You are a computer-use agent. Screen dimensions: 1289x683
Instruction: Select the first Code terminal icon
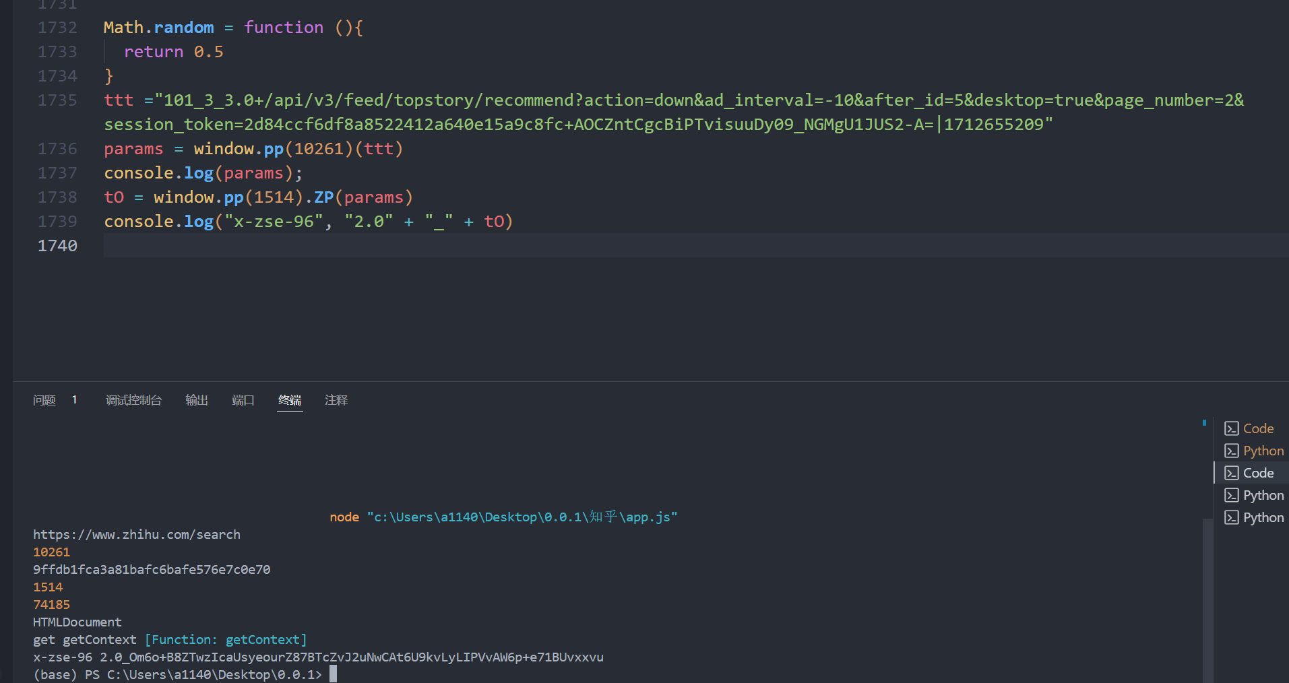[x=1231, y=428]
